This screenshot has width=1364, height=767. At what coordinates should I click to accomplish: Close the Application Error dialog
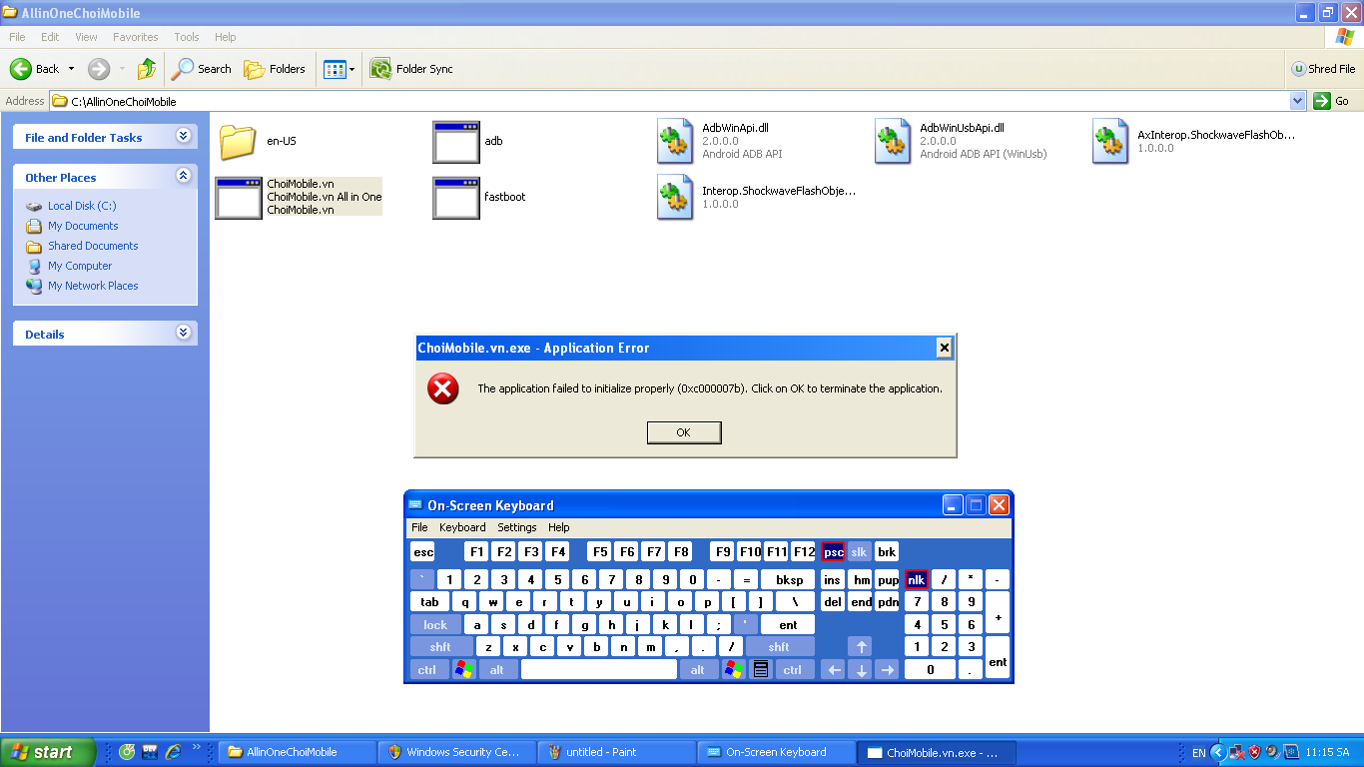944,348
